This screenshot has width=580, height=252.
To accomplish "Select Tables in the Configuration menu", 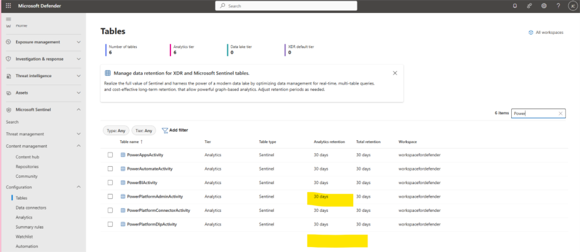I will 22,198.
